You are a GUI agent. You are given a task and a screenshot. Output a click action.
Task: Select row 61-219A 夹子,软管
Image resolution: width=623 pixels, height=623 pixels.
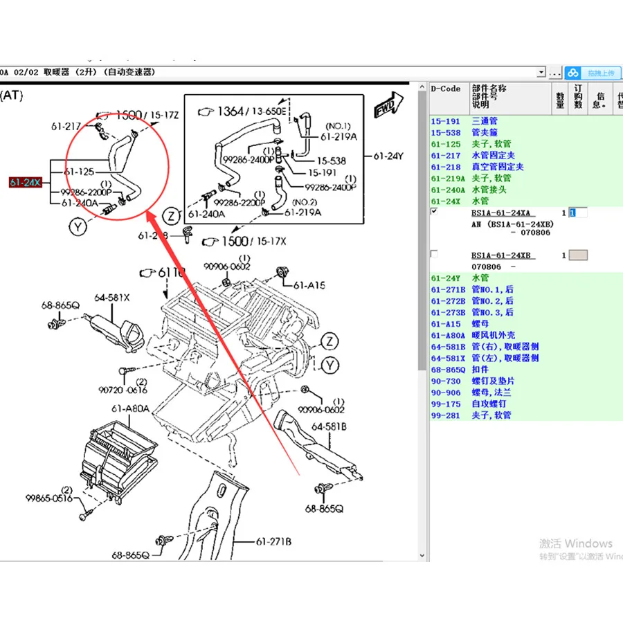pyautogui.click(x=526, y=179)
